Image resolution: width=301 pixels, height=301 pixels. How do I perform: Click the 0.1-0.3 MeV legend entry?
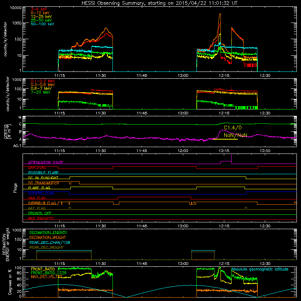[43, 81]
